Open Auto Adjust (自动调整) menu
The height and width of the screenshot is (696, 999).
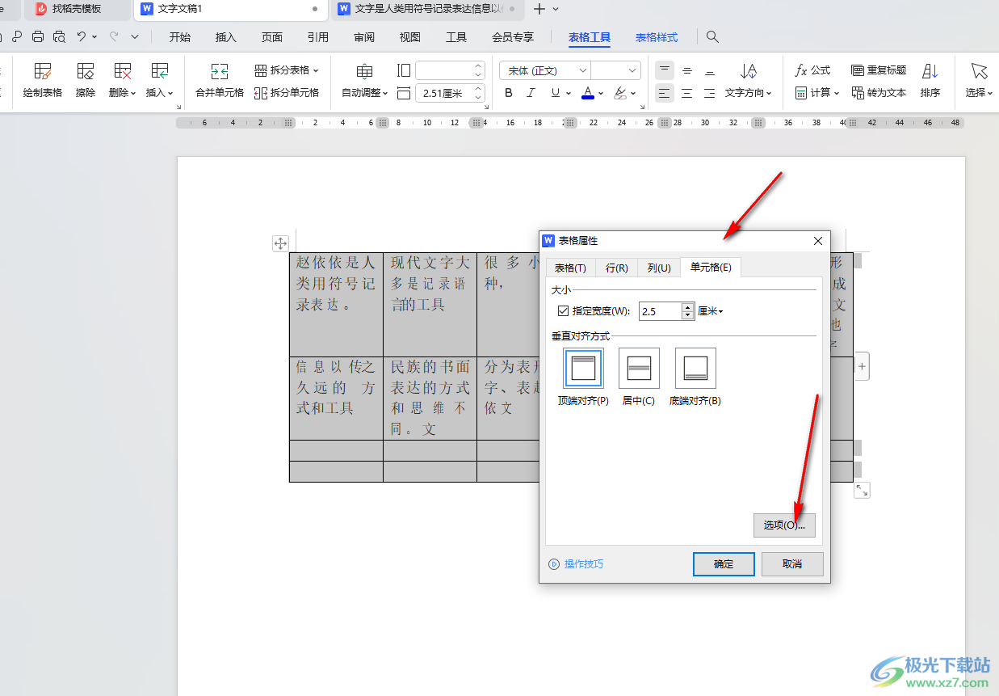[365, 81]
